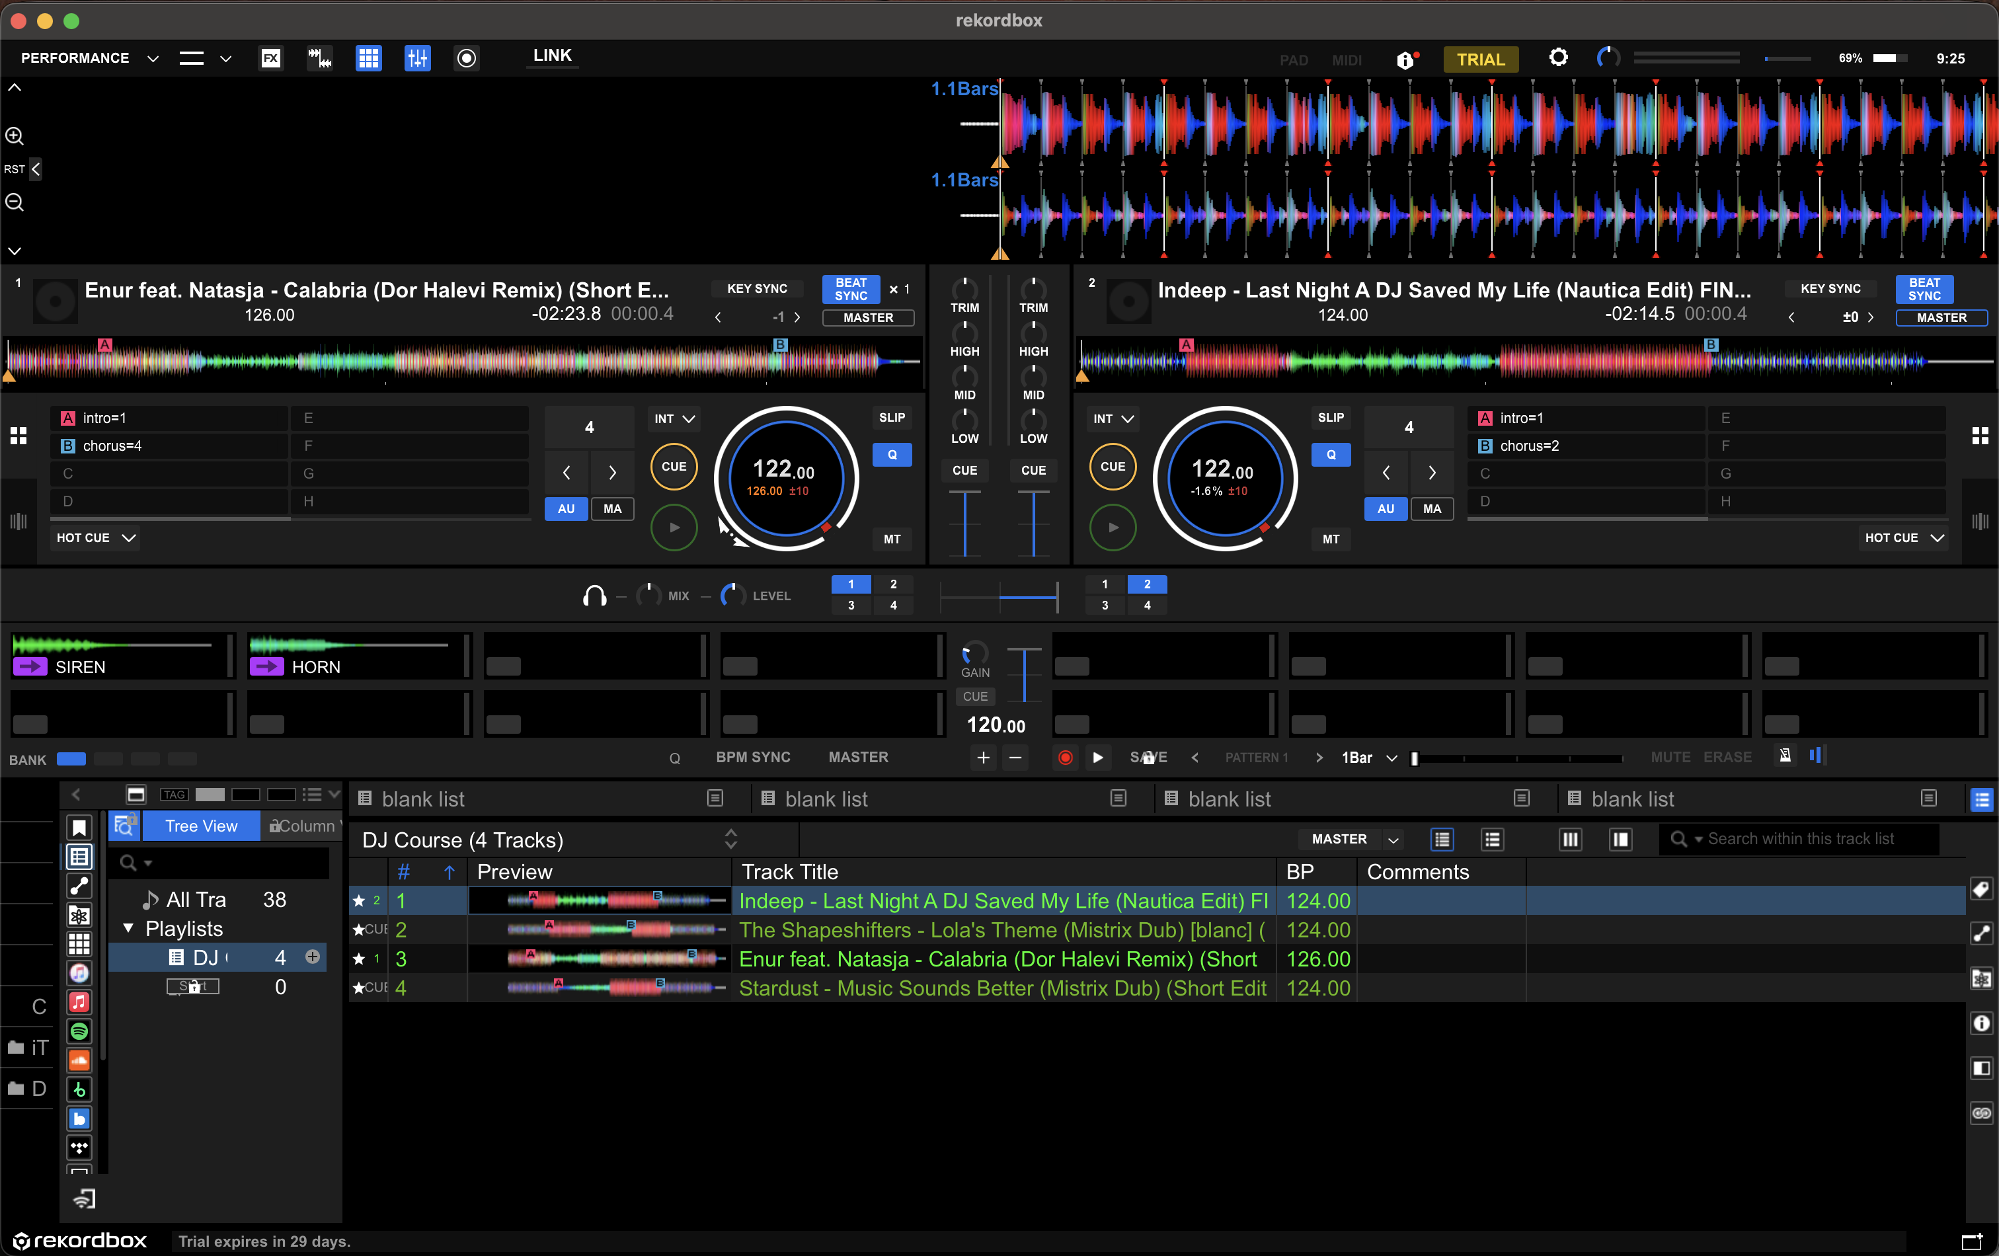Zoom in on the waveform
This screenshot has width=1999, height=1256.
tap(15, 136)
